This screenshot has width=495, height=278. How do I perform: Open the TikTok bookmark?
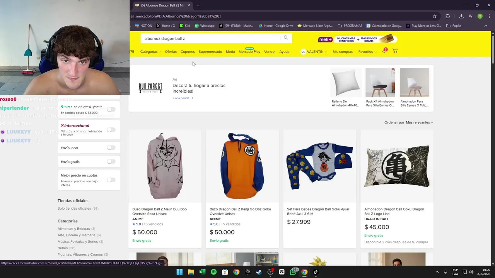click(x=236, y=26)
